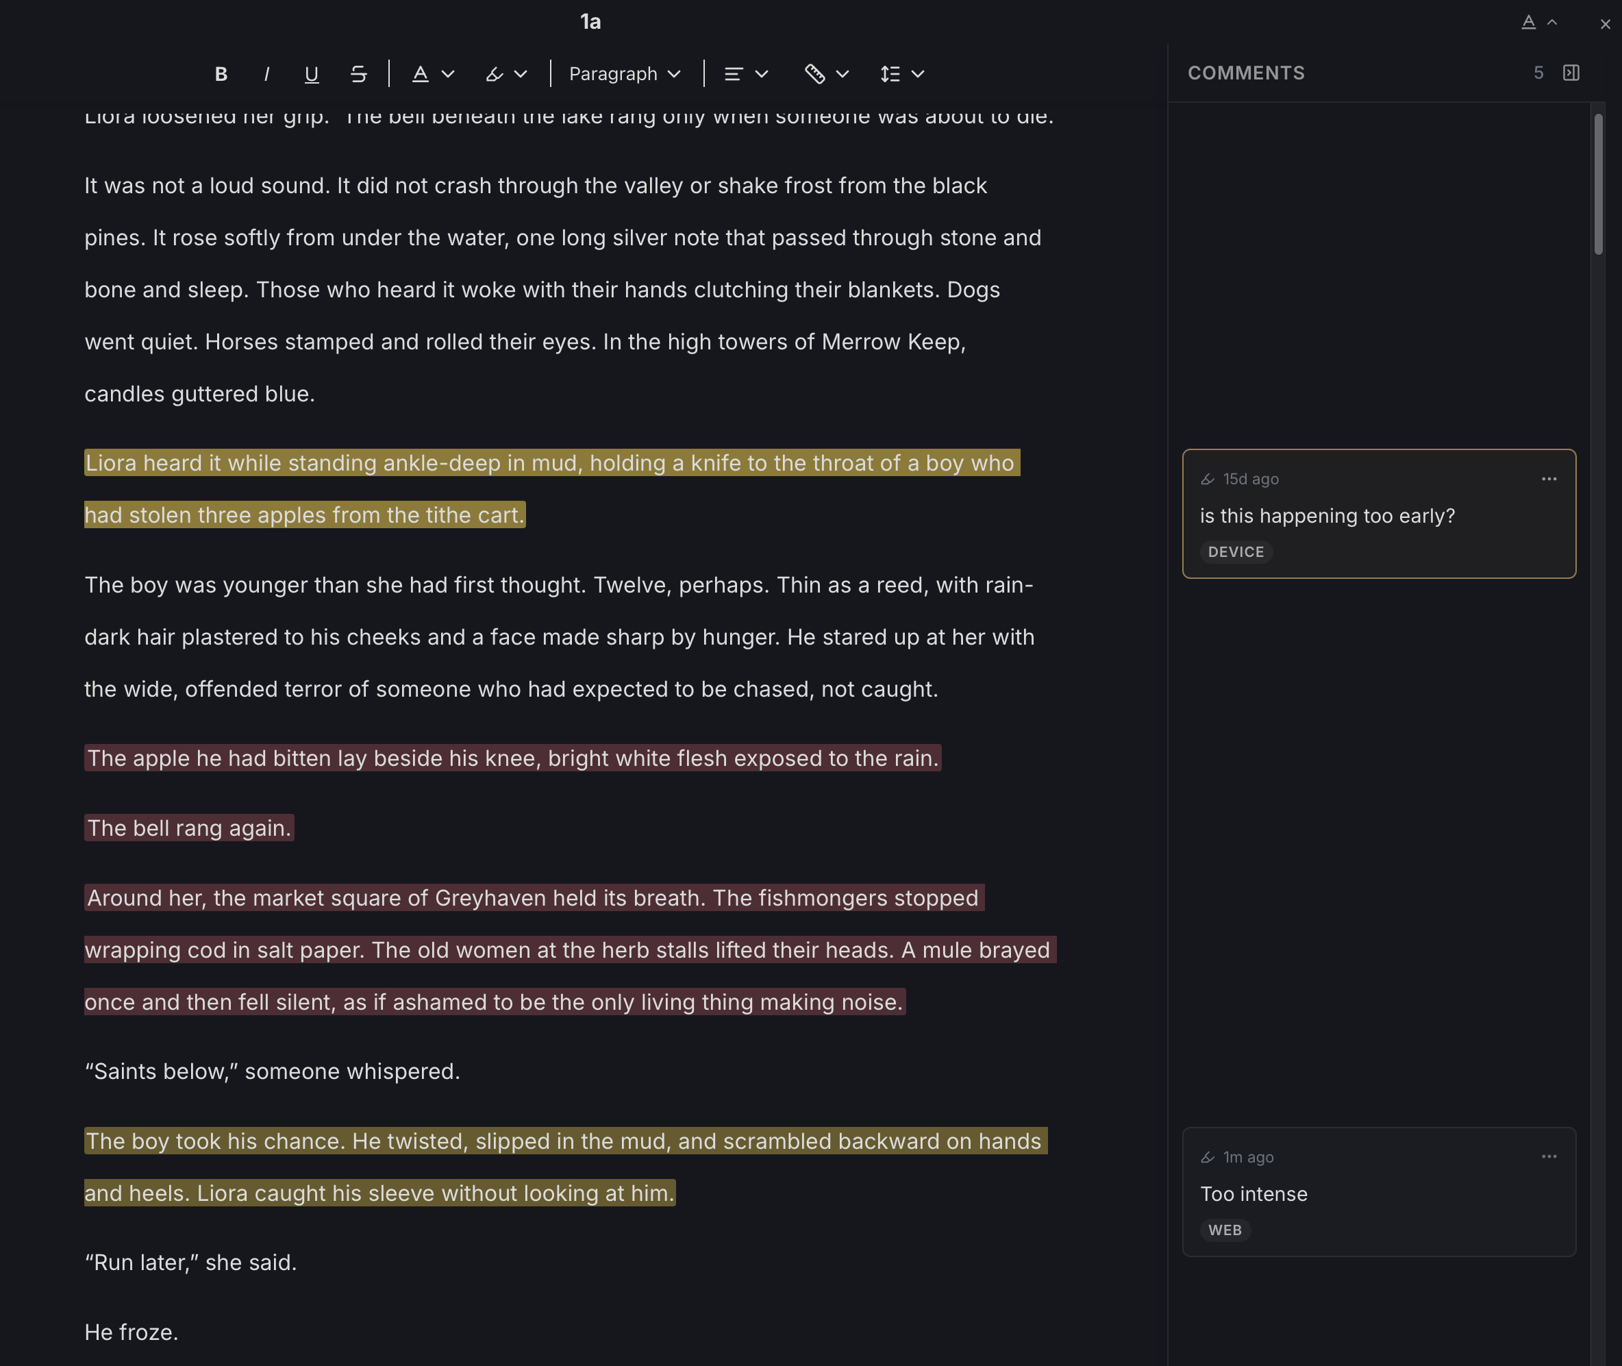Click the red highlight 'The bell rang again.'
1622x1366 pixels.
pos(189,828)
